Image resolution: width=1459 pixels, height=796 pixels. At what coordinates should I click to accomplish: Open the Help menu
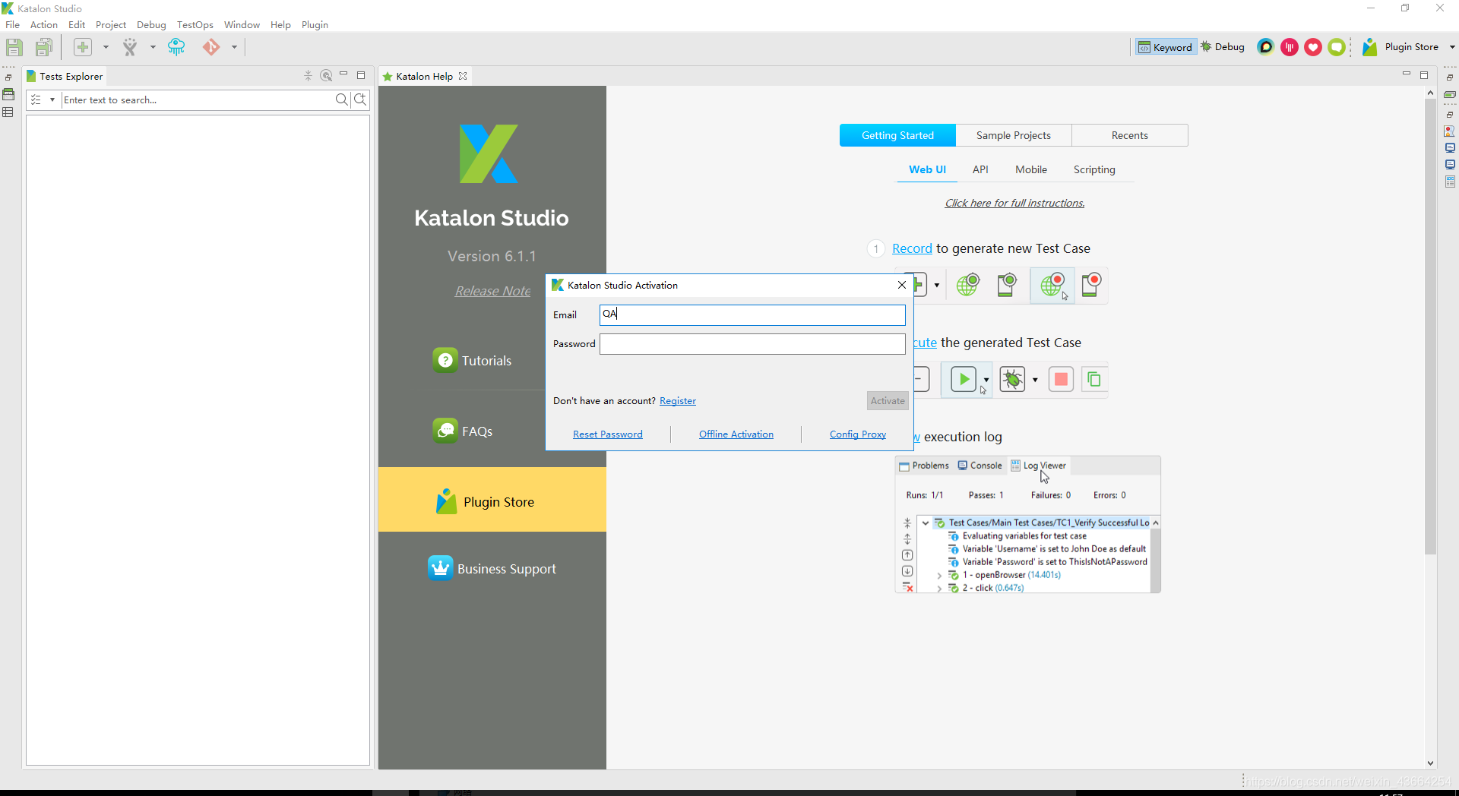click(280, 24)
